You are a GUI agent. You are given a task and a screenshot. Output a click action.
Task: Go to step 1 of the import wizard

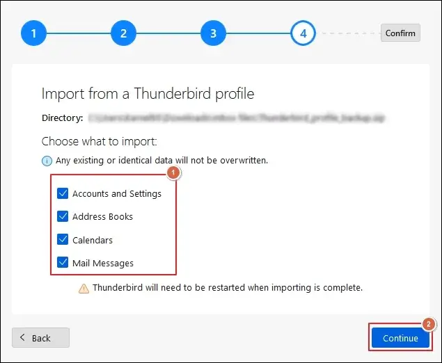(x=33, y=33)
